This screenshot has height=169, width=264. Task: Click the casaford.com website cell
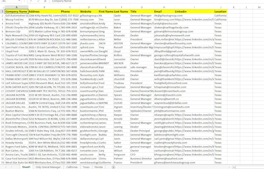89,159
